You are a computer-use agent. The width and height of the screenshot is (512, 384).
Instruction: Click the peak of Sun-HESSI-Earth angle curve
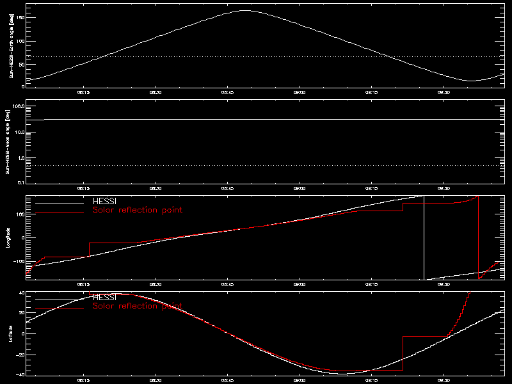click(245, 11)
